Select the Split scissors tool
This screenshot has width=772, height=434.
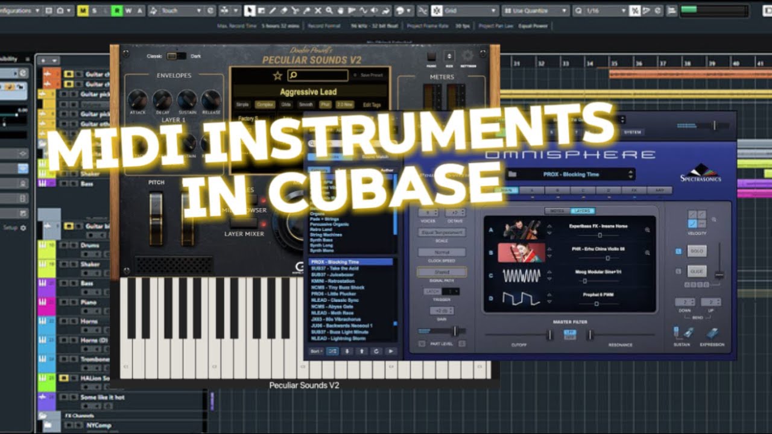[296, 10]
